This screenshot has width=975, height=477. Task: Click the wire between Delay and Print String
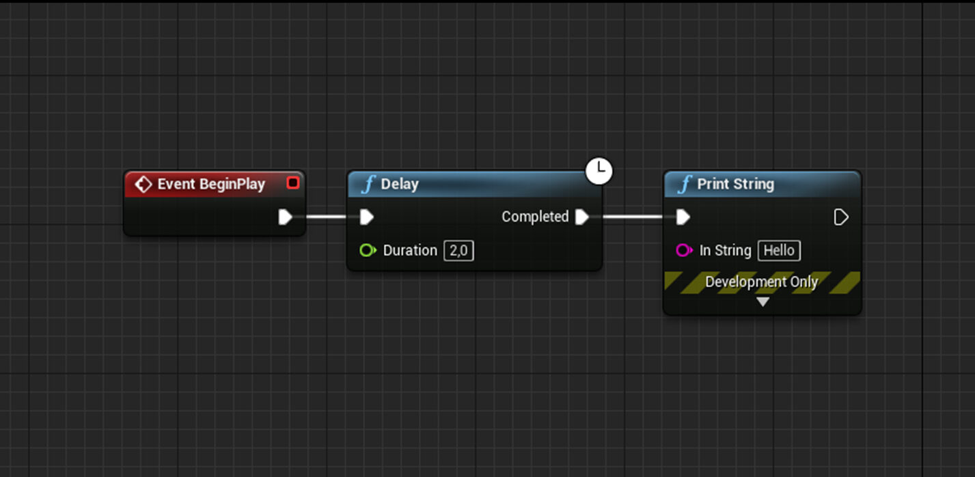pos(632,217)
